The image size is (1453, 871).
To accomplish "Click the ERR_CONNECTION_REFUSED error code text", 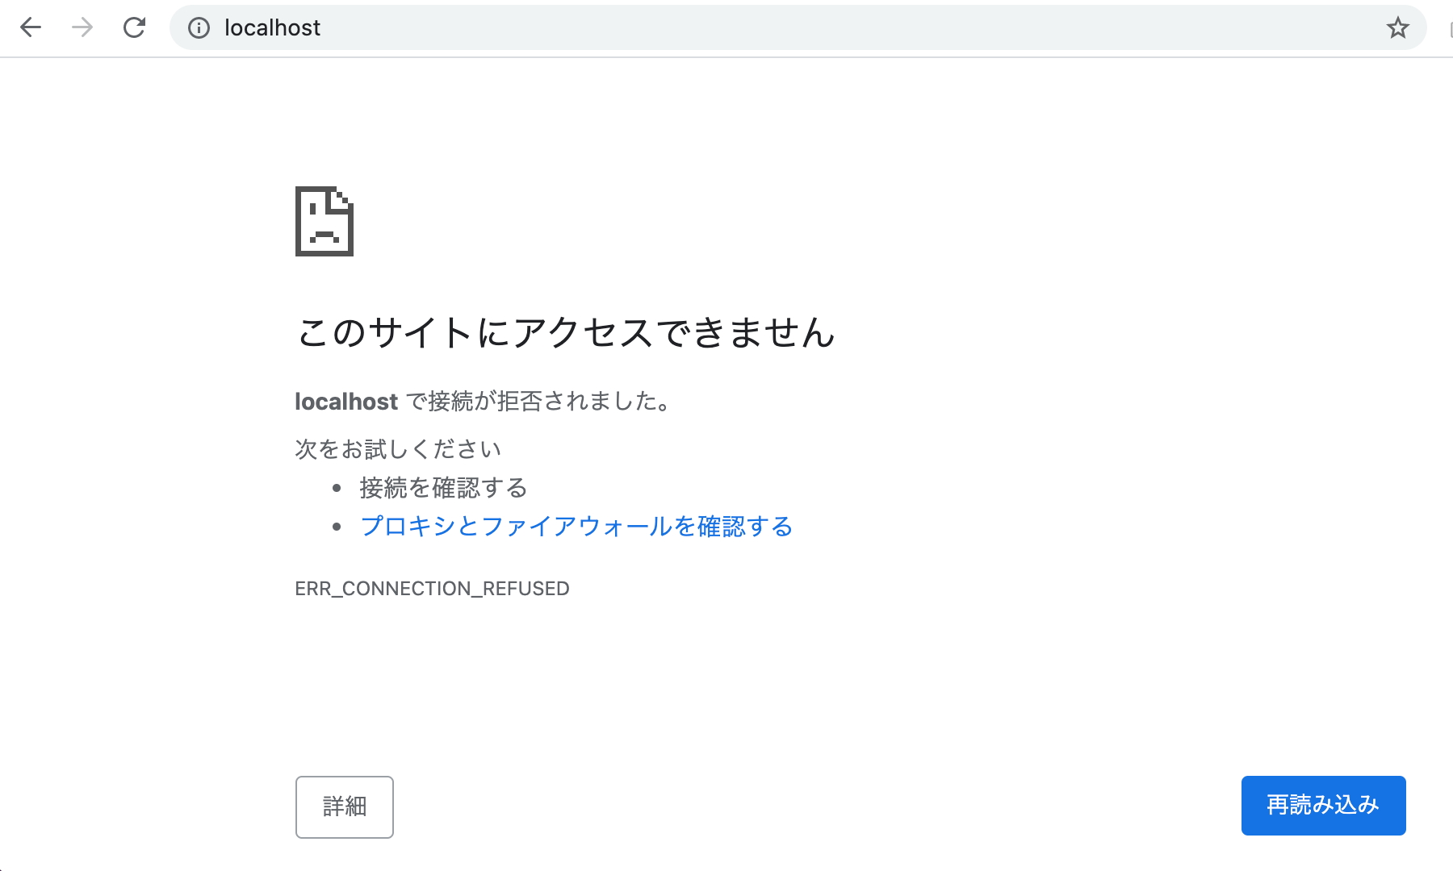I will 432,588.
